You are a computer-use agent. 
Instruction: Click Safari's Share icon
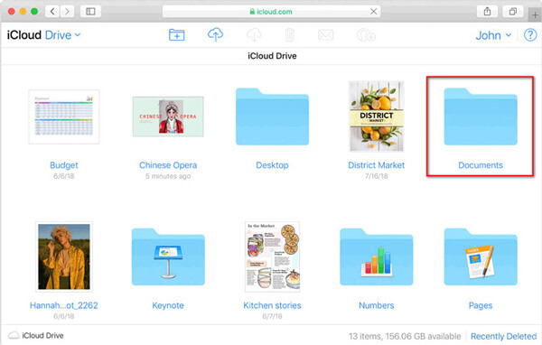(487, 12)
